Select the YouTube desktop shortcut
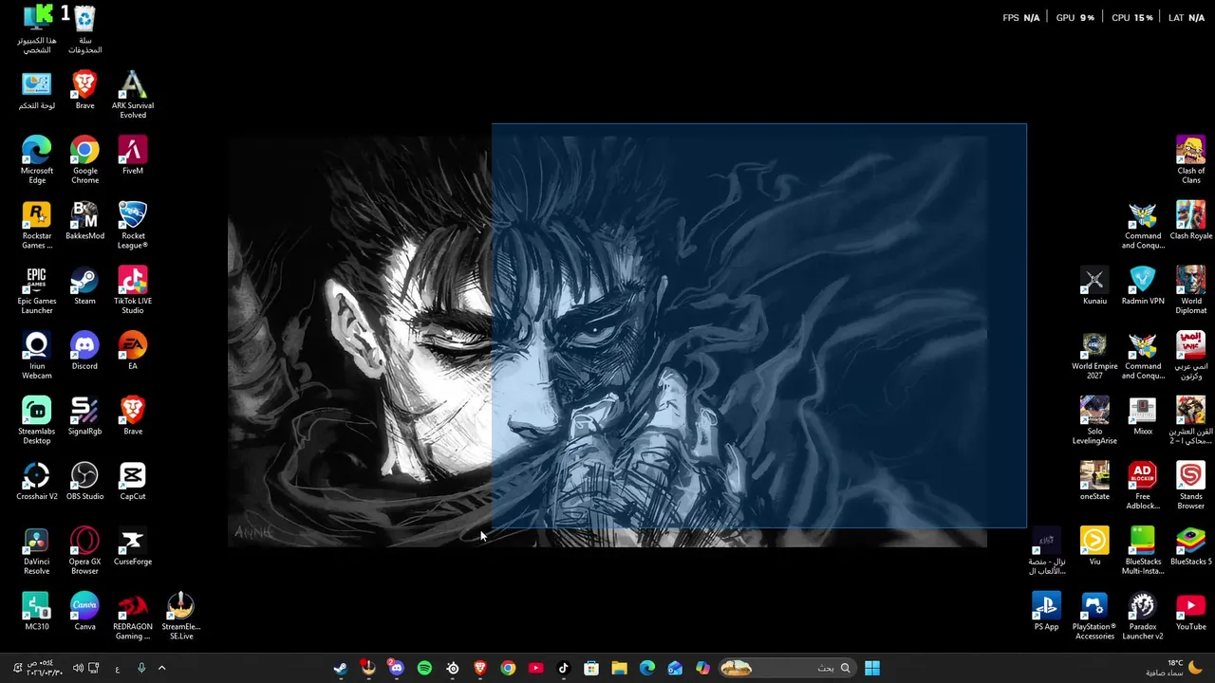The image size is (1215, 683). 1190,611
